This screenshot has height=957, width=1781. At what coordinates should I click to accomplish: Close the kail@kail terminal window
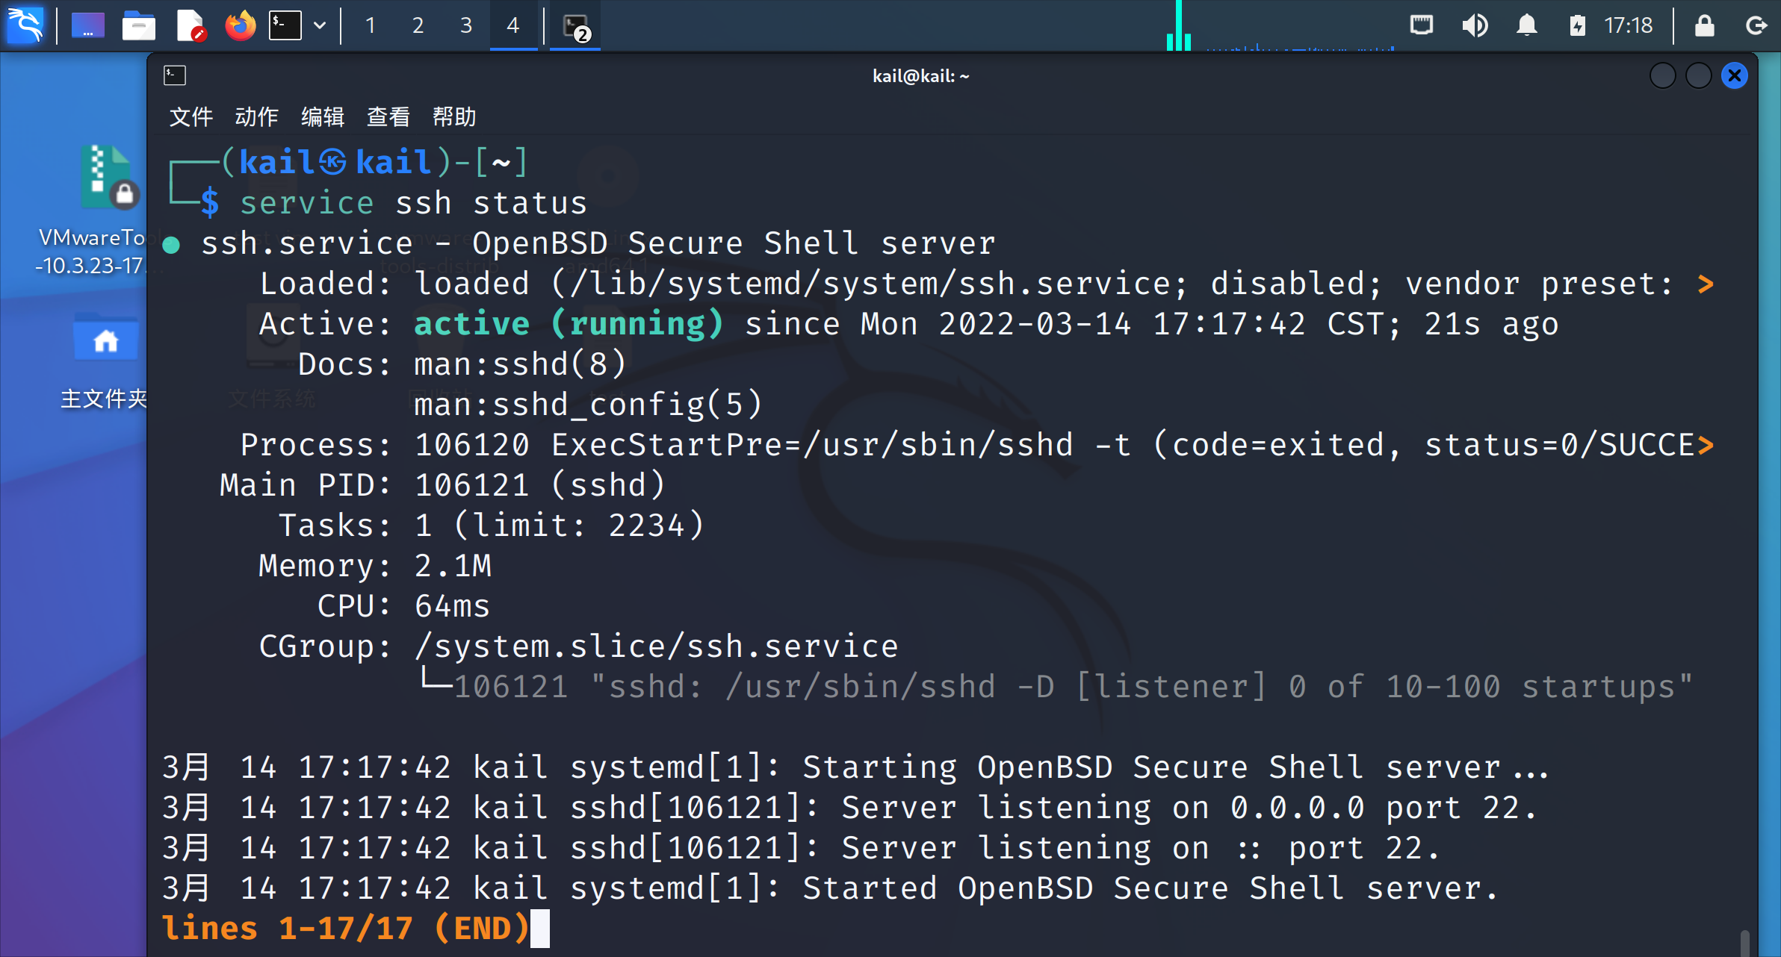click(x=1734, y=75)
